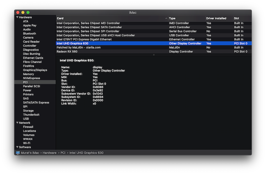Open Fibre Channel section

pyautogui.click(x=32, y=62)
